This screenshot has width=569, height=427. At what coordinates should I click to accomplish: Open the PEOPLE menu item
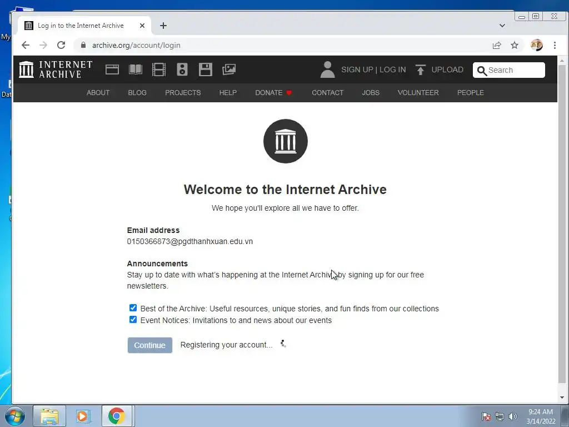(x=470, y=93)
